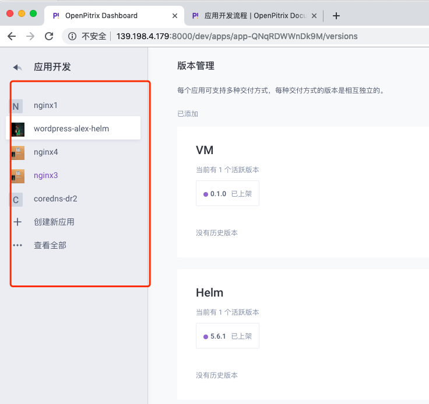Open Helm version 5.6.1 已上架
429x404 pixels.
227,336
